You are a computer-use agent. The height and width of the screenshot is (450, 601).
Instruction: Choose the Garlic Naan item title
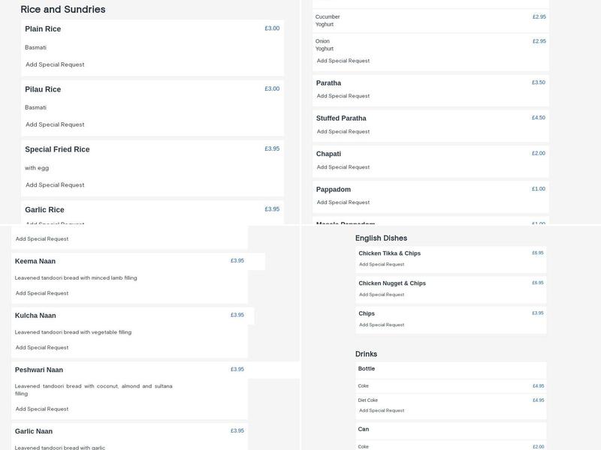[x=34, y=431]
